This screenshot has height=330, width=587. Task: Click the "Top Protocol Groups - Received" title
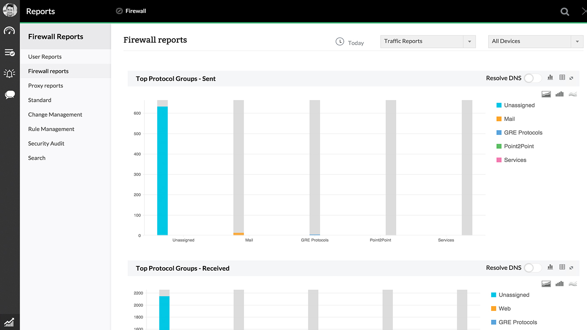[x=183, y=268]
